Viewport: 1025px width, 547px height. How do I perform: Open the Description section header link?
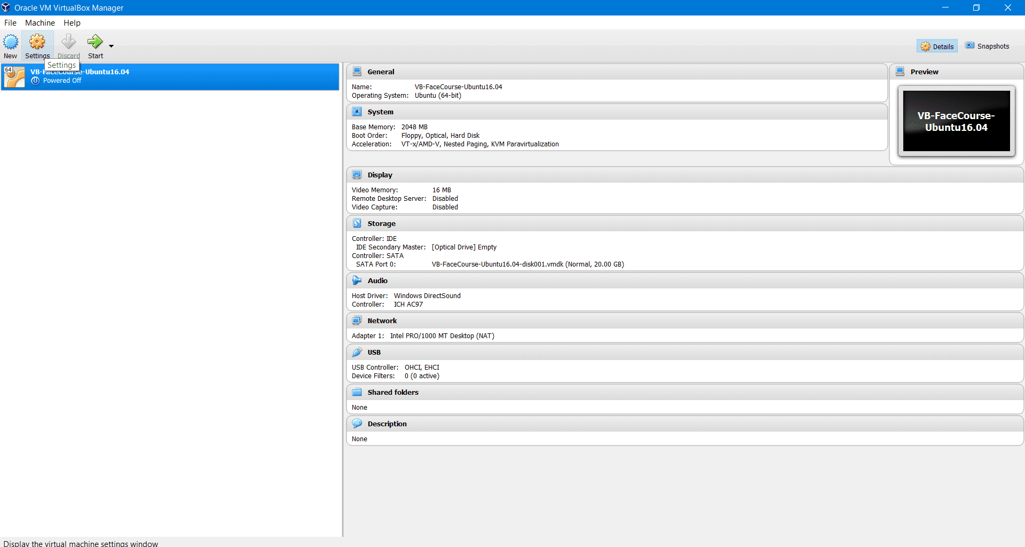click(387, 424)
